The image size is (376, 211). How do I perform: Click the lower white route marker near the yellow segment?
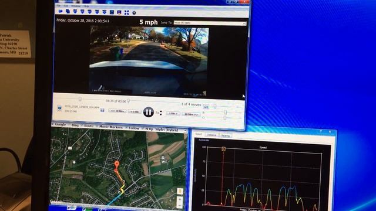pos(119,192)
